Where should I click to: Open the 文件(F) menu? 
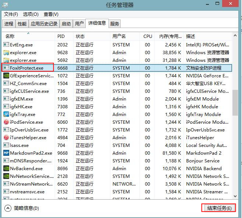[11, 14]
